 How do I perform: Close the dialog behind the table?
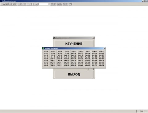coord(93,38)
